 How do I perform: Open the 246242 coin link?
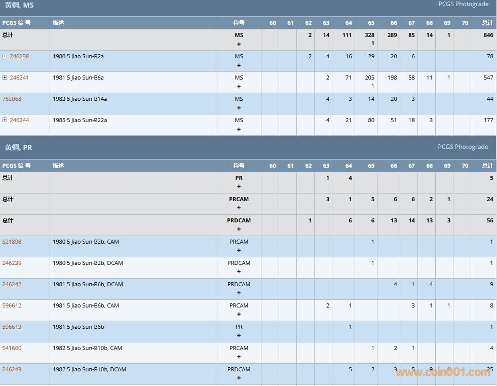(x=12, y=284)
